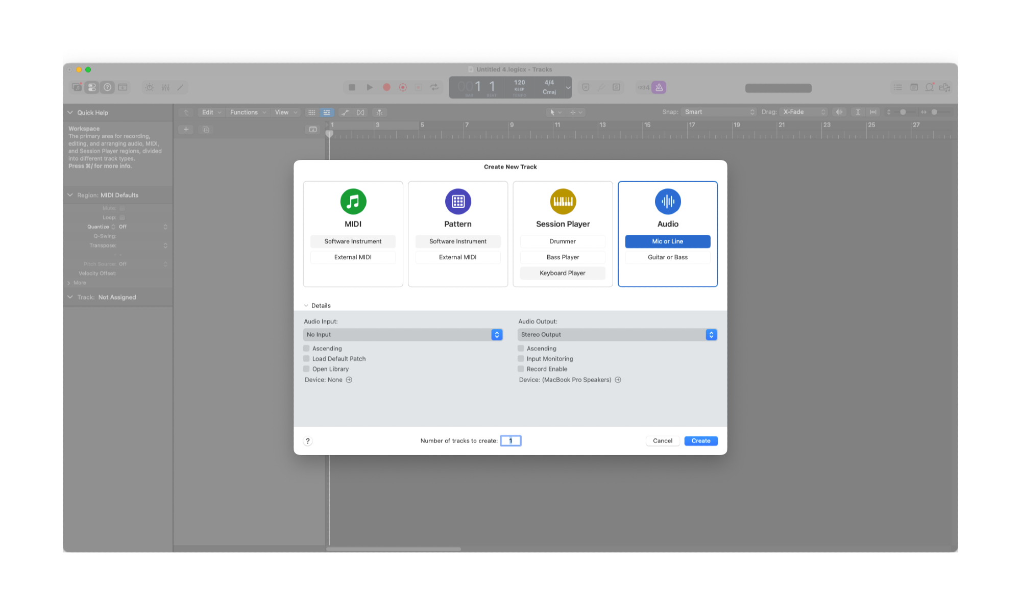Enable the Load Default Patch checkbox
1021x615 pixels.
tap(307, 359)
